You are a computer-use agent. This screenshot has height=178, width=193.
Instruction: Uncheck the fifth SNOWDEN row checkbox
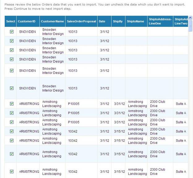[12, 71]
